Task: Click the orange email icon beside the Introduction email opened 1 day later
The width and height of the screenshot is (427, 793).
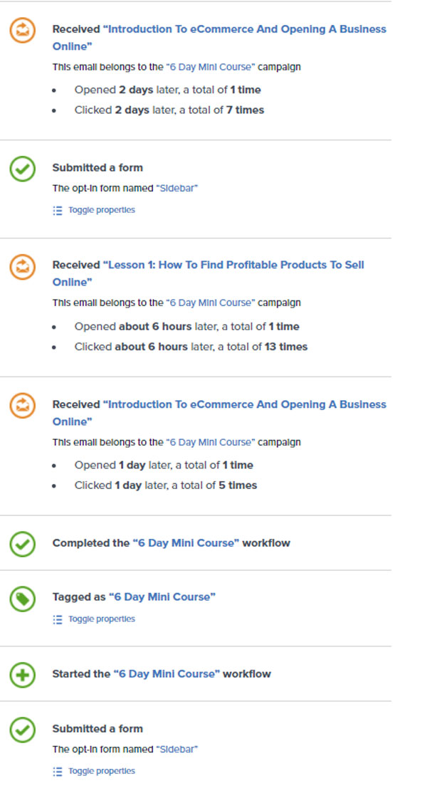Action: [x=22, y=406]
